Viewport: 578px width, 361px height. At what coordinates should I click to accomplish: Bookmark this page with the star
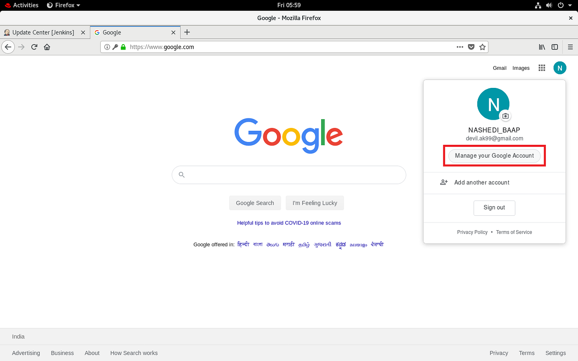click(x=482, y=47)
